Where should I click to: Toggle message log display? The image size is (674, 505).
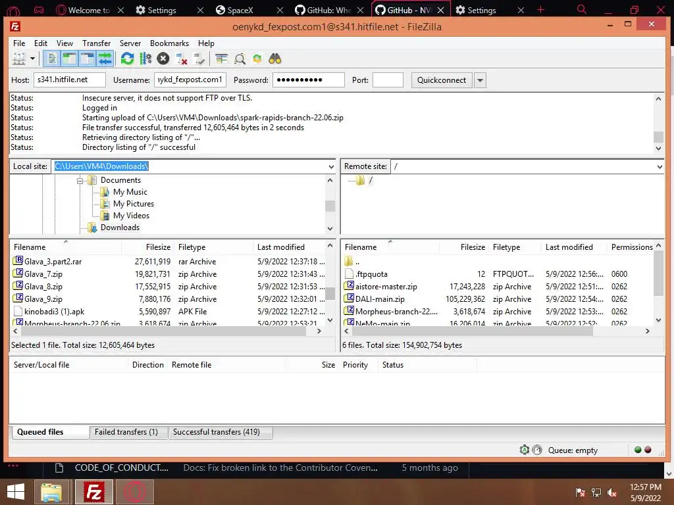coord(51,59)
